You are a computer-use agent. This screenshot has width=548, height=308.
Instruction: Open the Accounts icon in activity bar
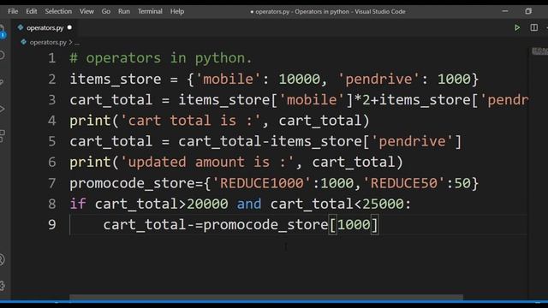(2, 259)
